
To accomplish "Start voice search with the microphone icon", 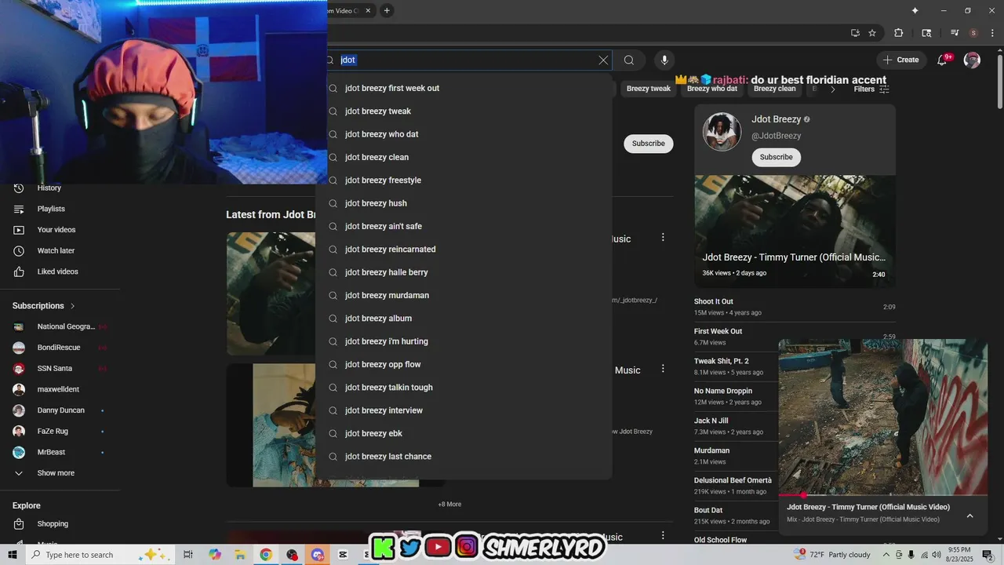I will click(664, 60).
